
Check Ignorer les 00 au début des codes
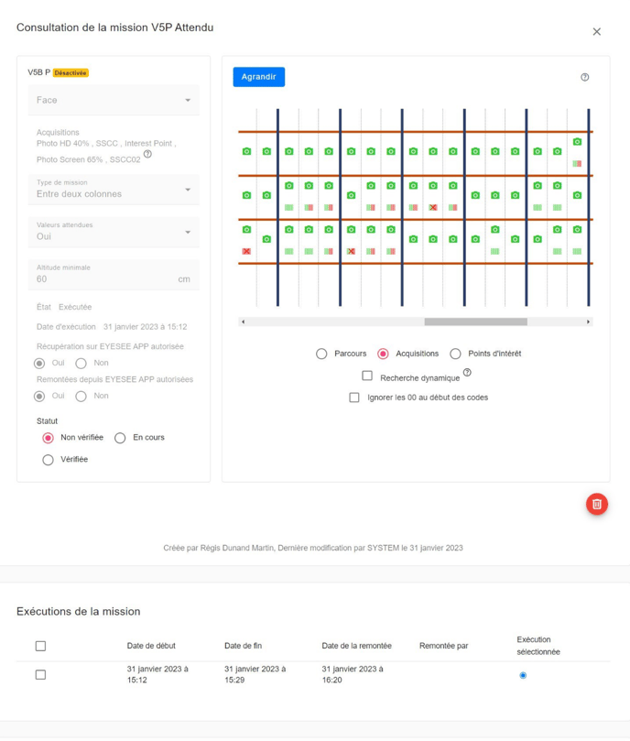354,398
